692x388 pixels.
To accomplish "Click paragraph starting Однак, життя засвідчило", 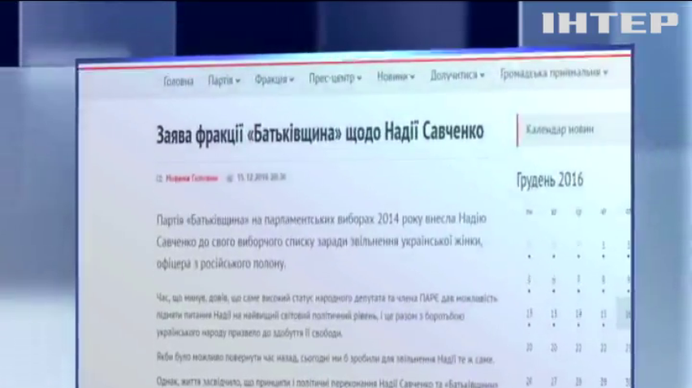I will click(327, 382).
